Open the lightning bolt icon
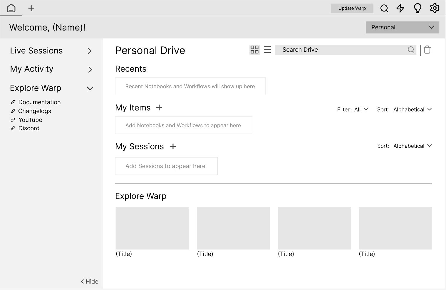The width and height of the screenshot is (446, 290). (x=400, y=8)
